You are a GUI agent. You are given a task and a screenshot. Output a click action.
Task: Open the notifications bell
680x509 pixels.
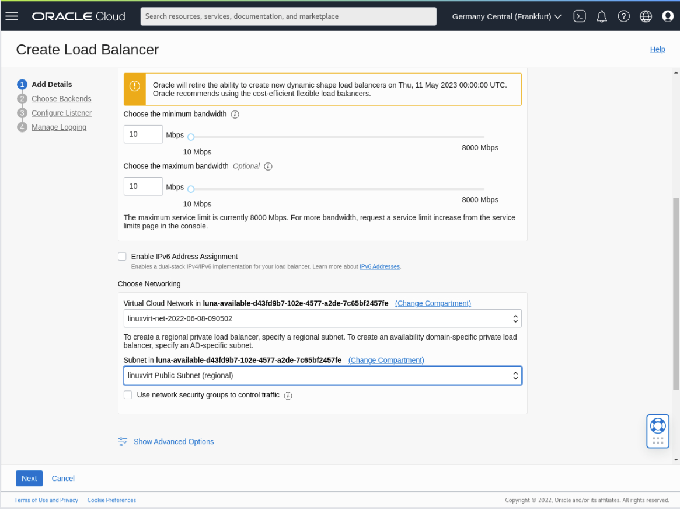(x=602, y=16)
